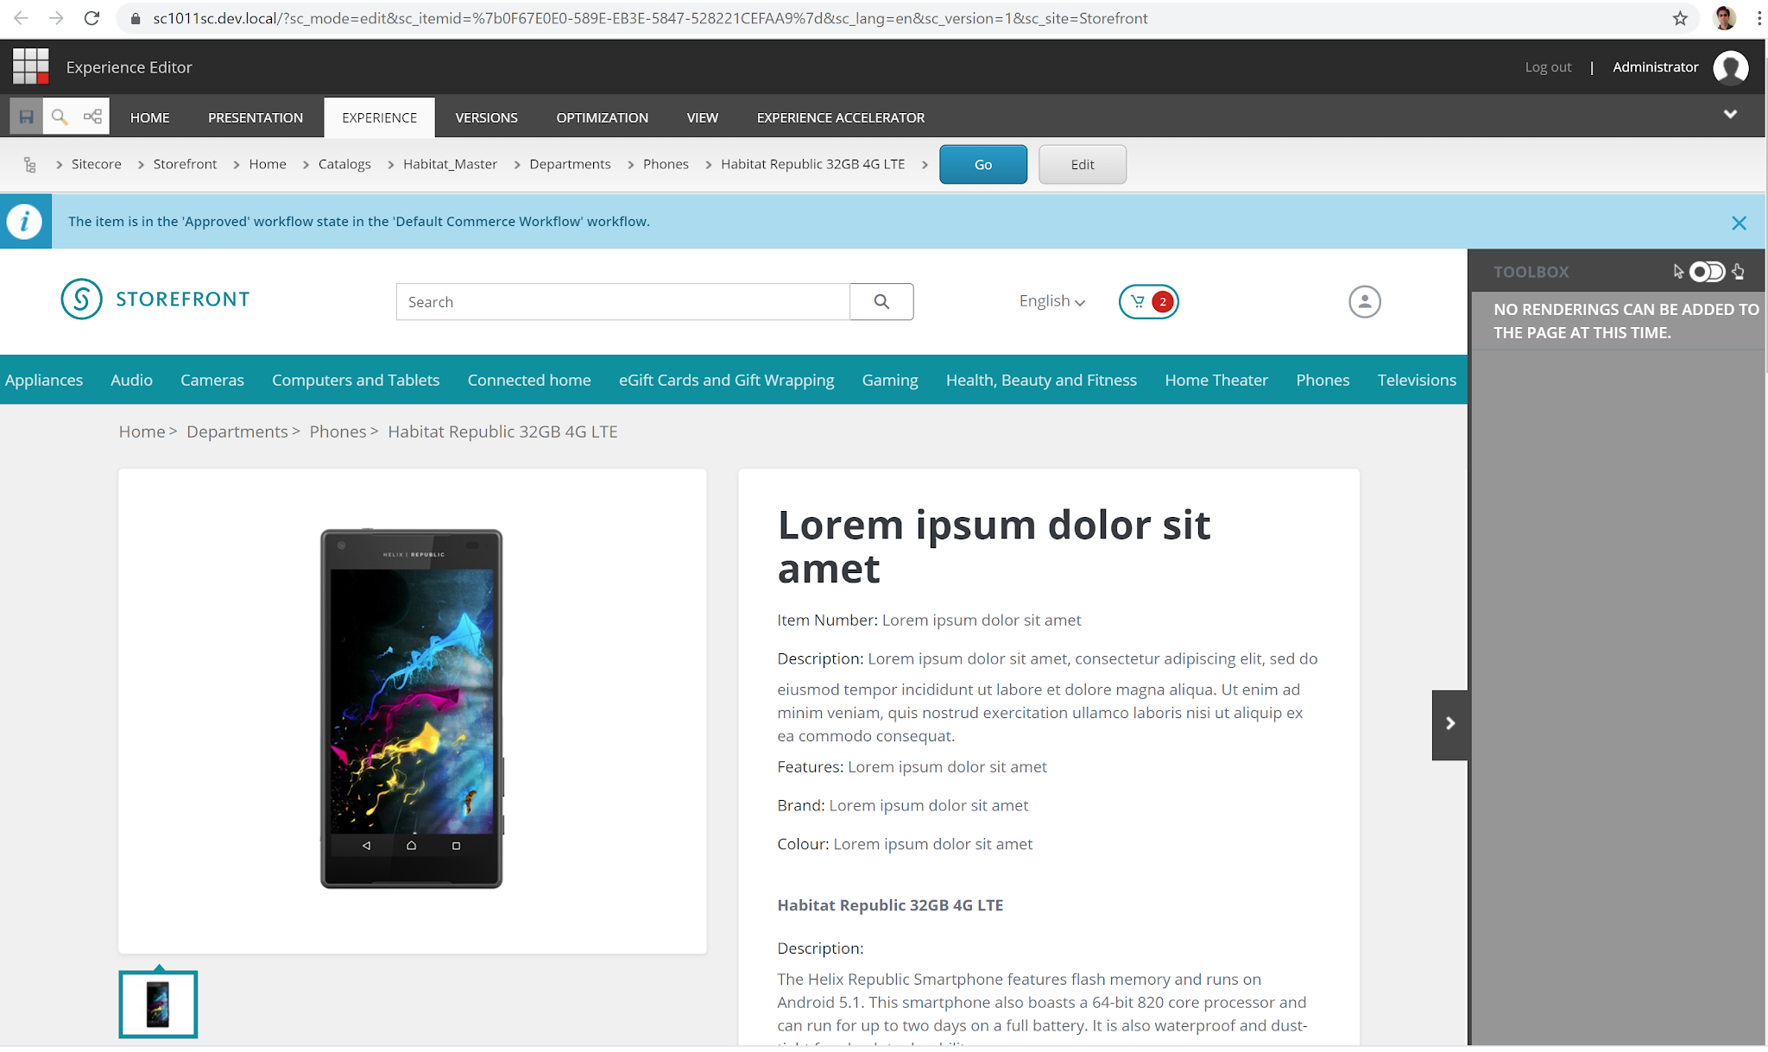Expand the right-side panel arrow next to product details
Screen dimensions: 1768x1052
(x=1449, y=724)
